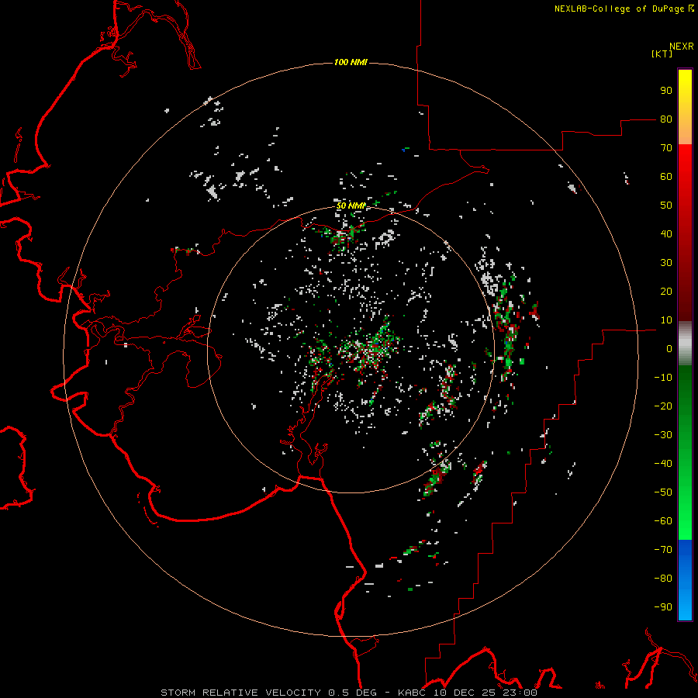Click the -30 value on velocity scale
Screen dimensions: 698x698
pos(663,435)
